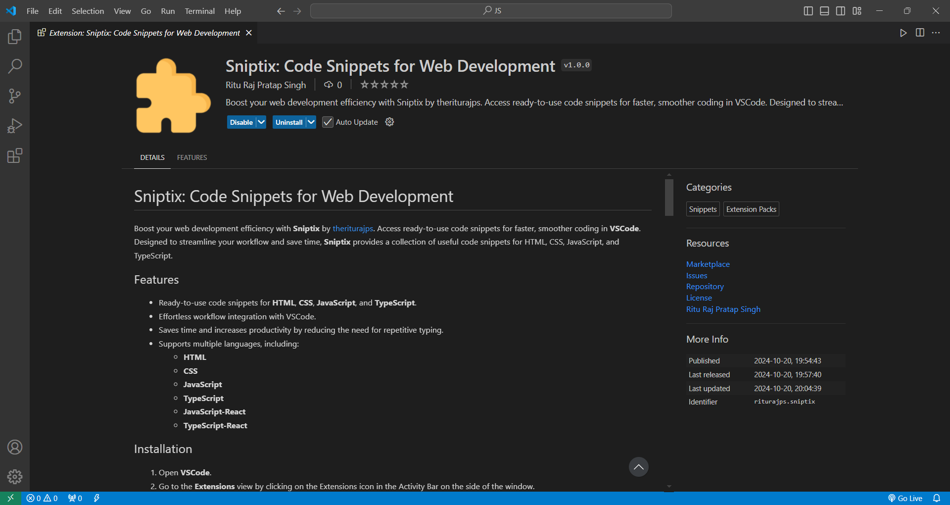
Task: Click the ports forwarded status item
Action: point(75,498)
